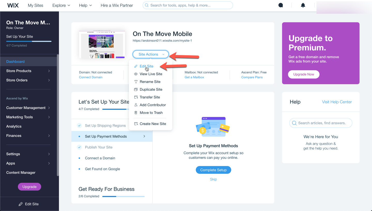Open the chat messages icon in header

pos(281,5)
